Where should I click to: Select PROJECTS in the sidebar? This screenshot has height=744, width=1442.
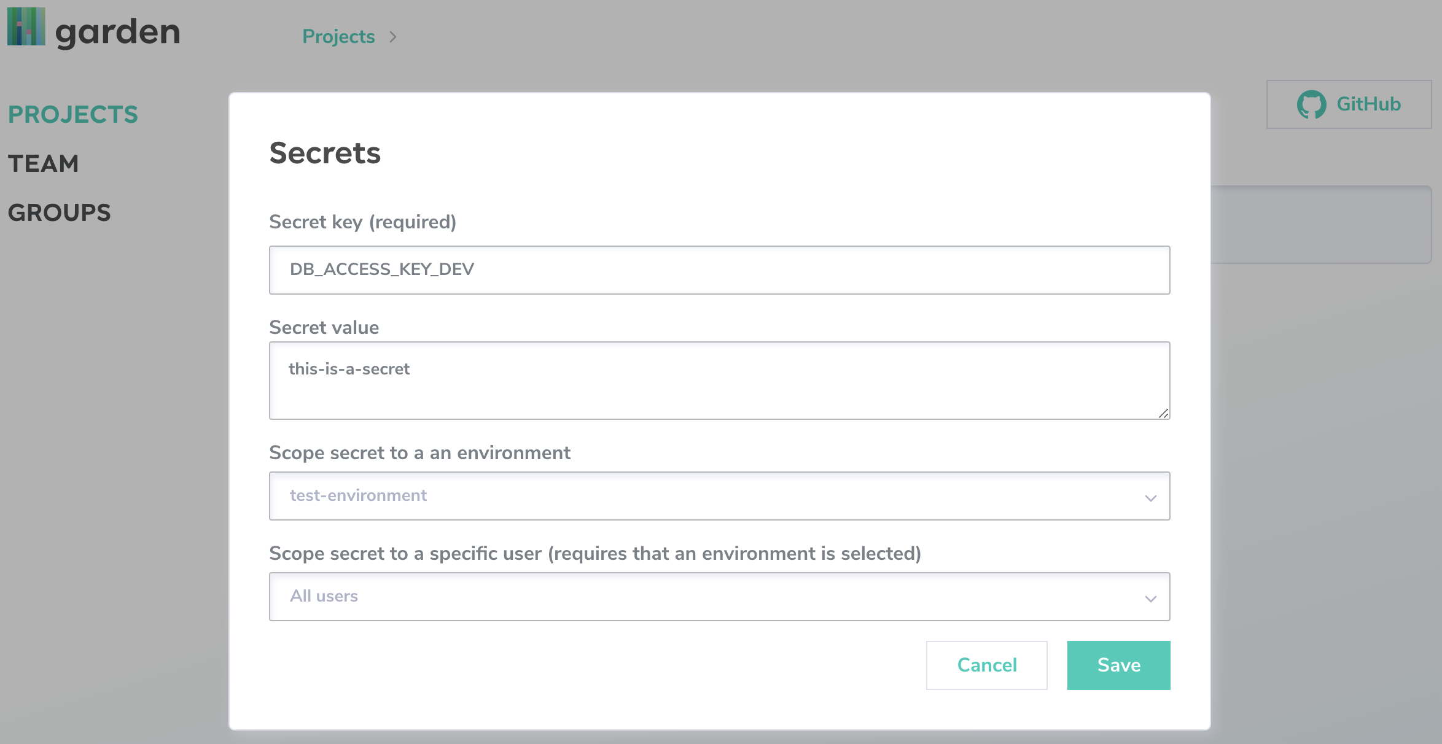[72, 114]
